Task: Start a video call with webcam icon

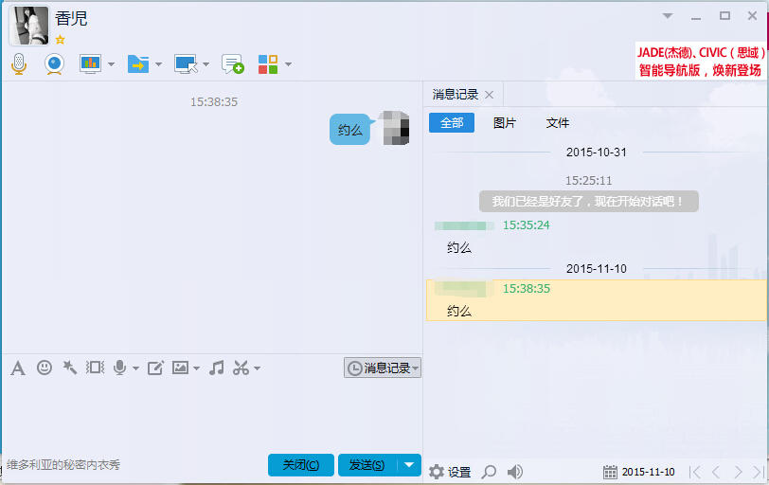Action: coord(54,63)
